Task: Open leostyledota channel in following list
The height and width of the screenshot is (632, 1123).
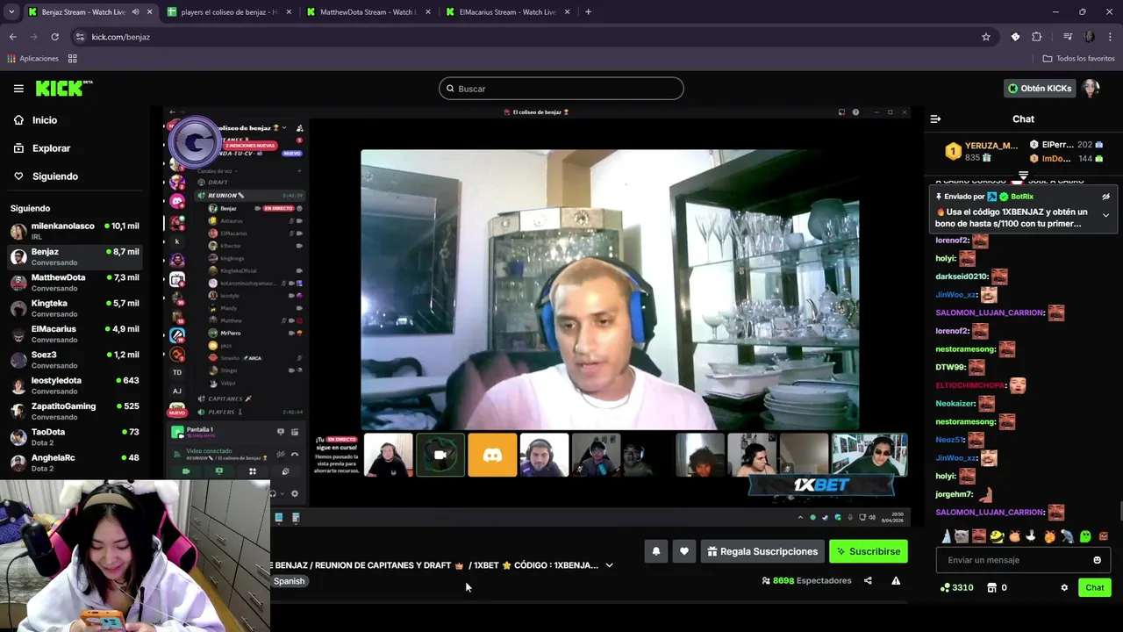Action: (x=75, y=385)
